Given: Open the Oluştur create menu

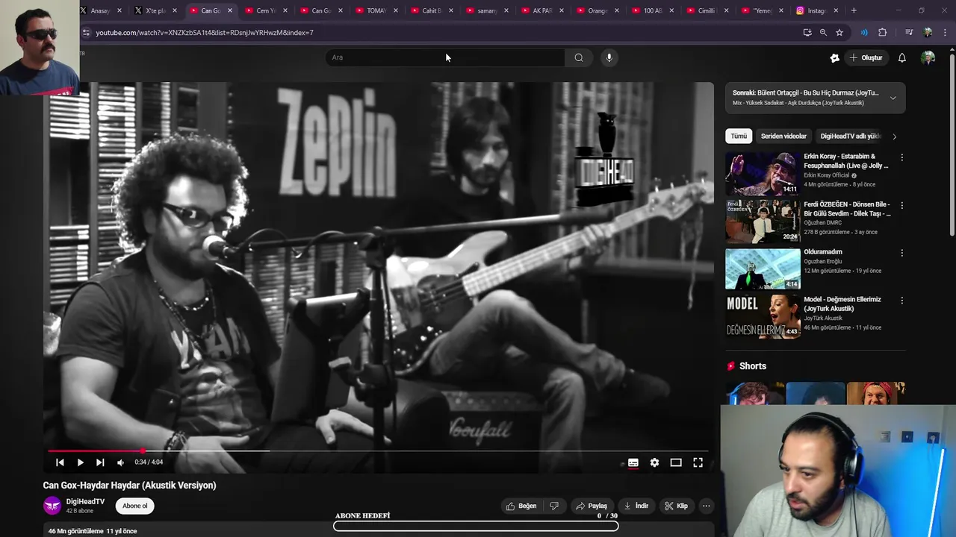Looking at the screenshot, I should (866, 57).
